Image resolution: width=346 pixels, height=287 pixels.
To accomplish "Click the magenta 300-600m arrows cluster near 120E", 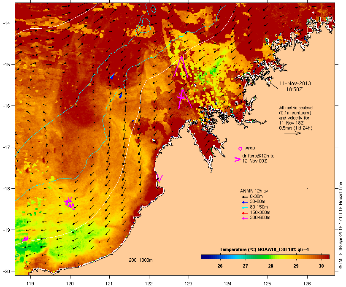I will pyautogui.click(x=70, y=203).
